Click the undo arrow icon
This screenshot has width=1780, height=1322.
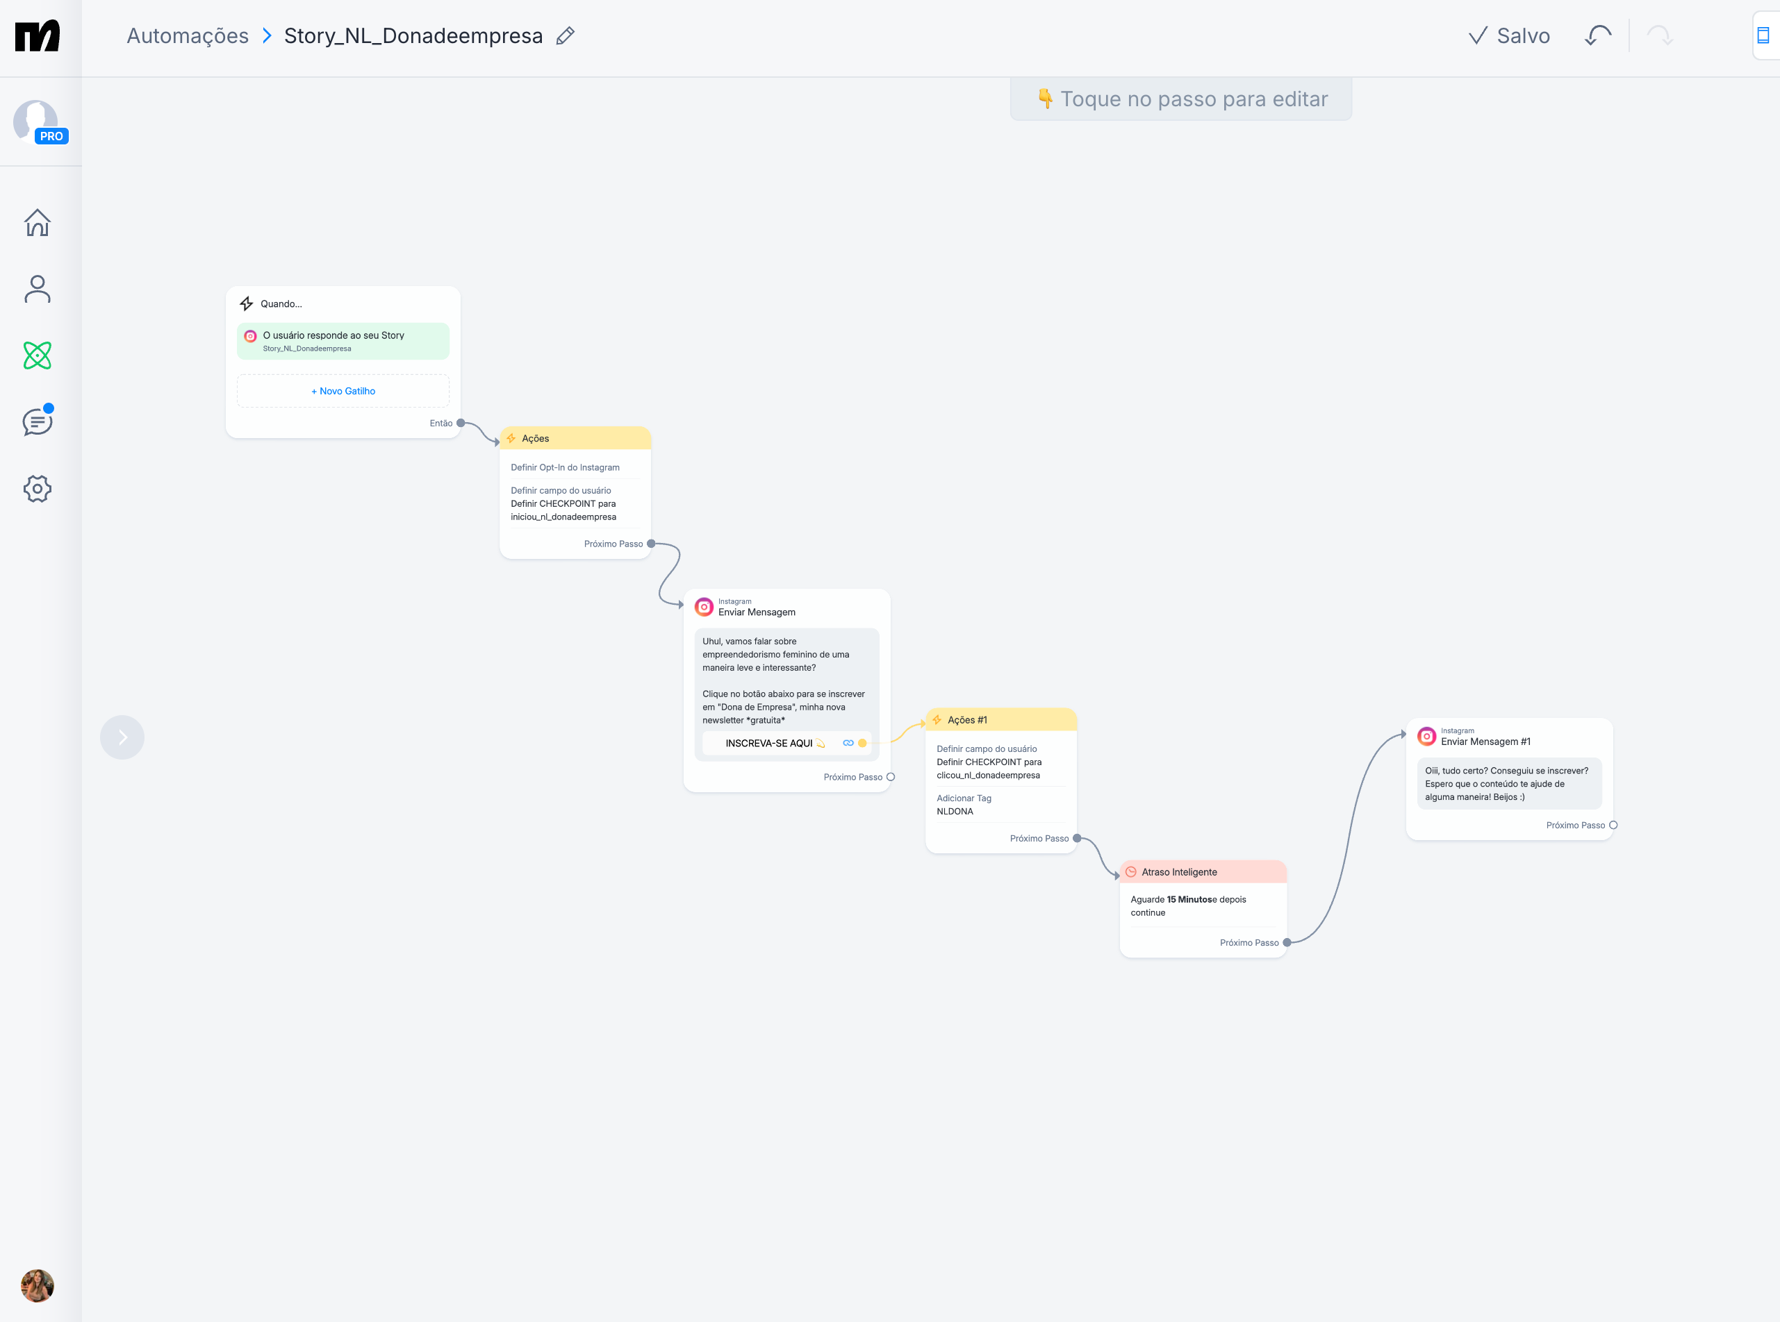tap(1597, 36)
